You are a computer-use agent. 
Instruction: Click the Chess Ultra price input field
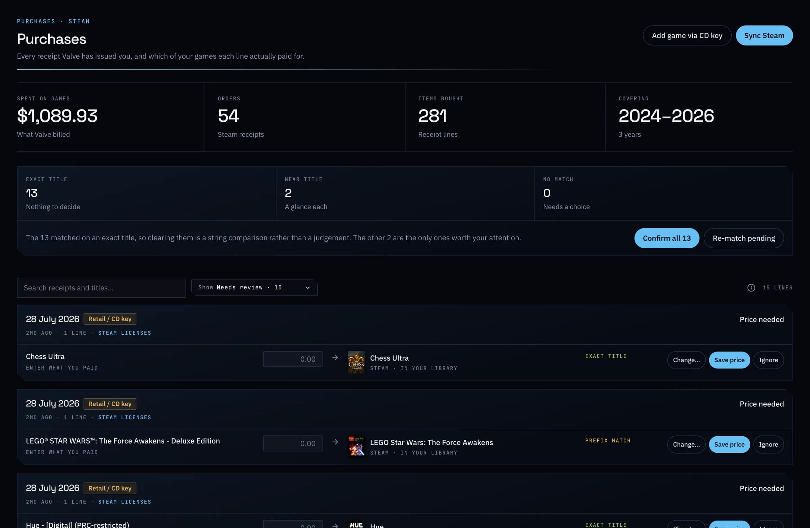pyautogui.click(x=293, y=359)
